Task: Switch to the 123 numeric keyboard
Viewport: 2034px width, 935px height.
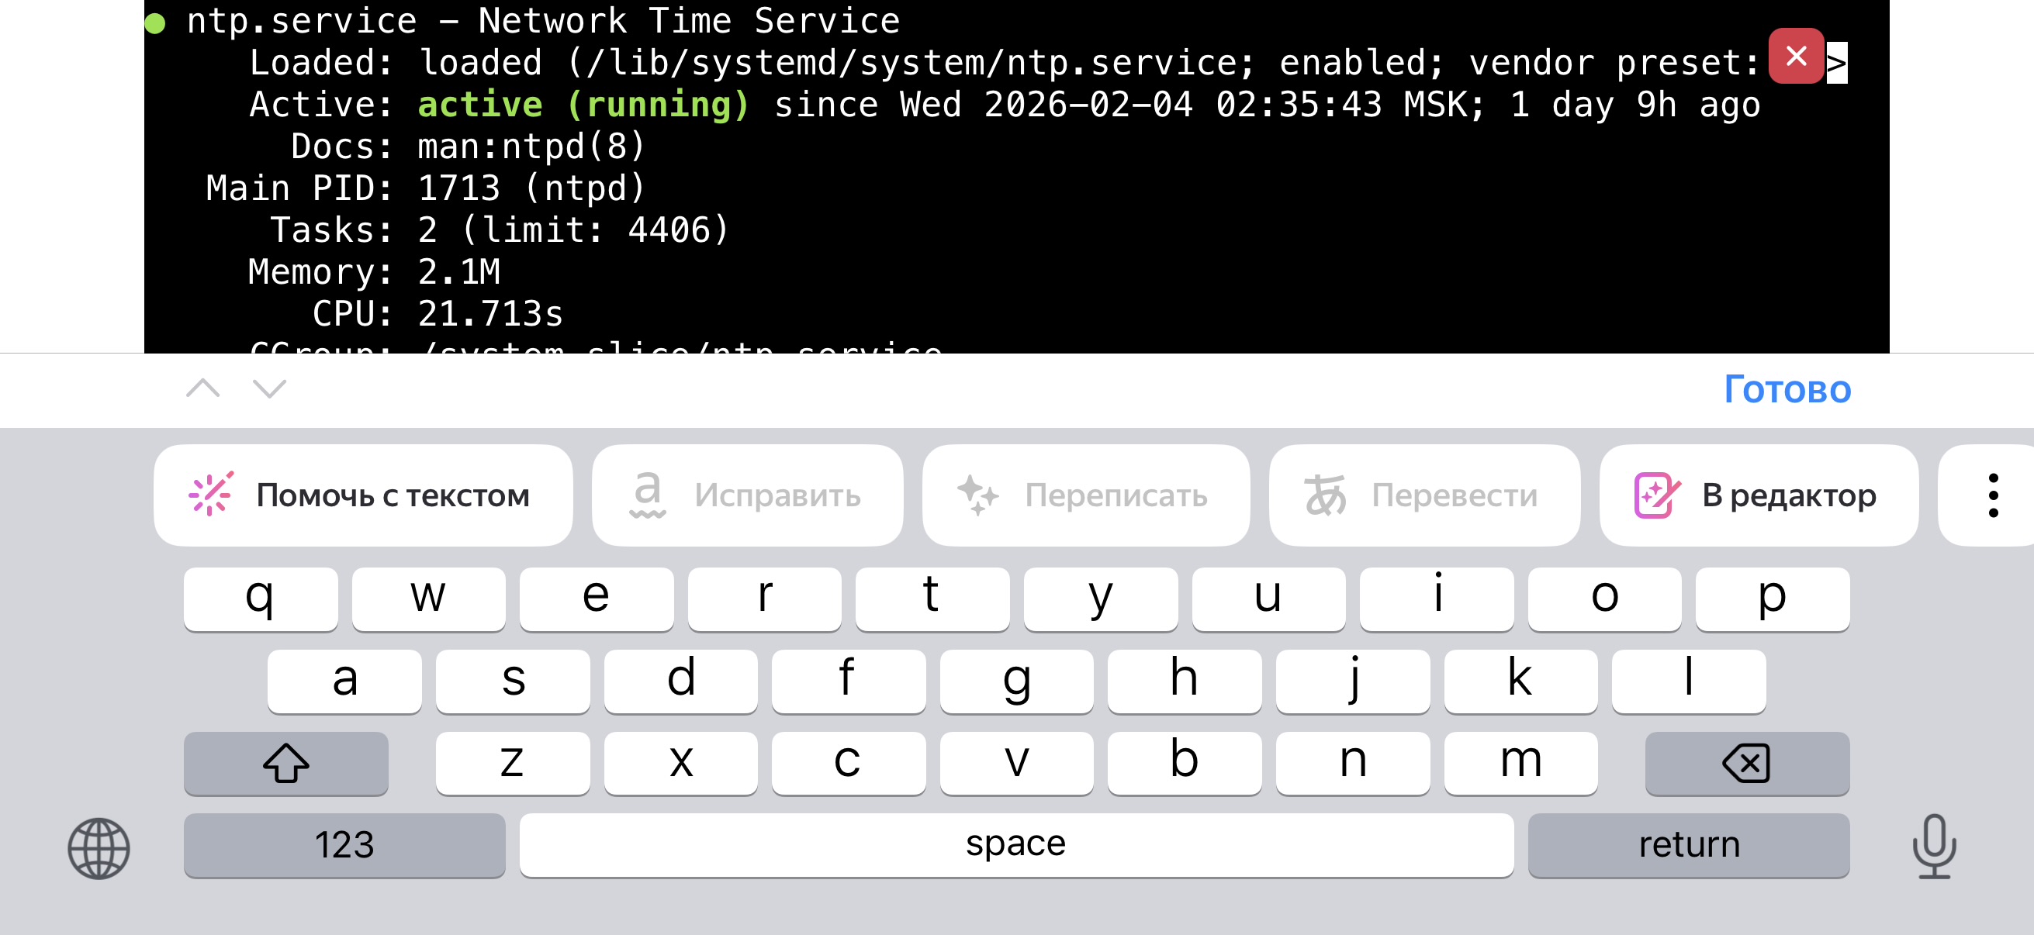Action: [x=344, y=844]
